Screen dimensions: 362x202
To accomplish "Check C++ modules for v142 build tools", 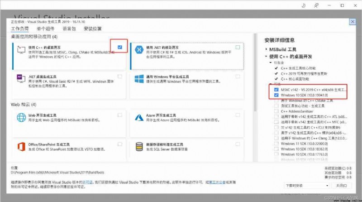I will [276, 133].
